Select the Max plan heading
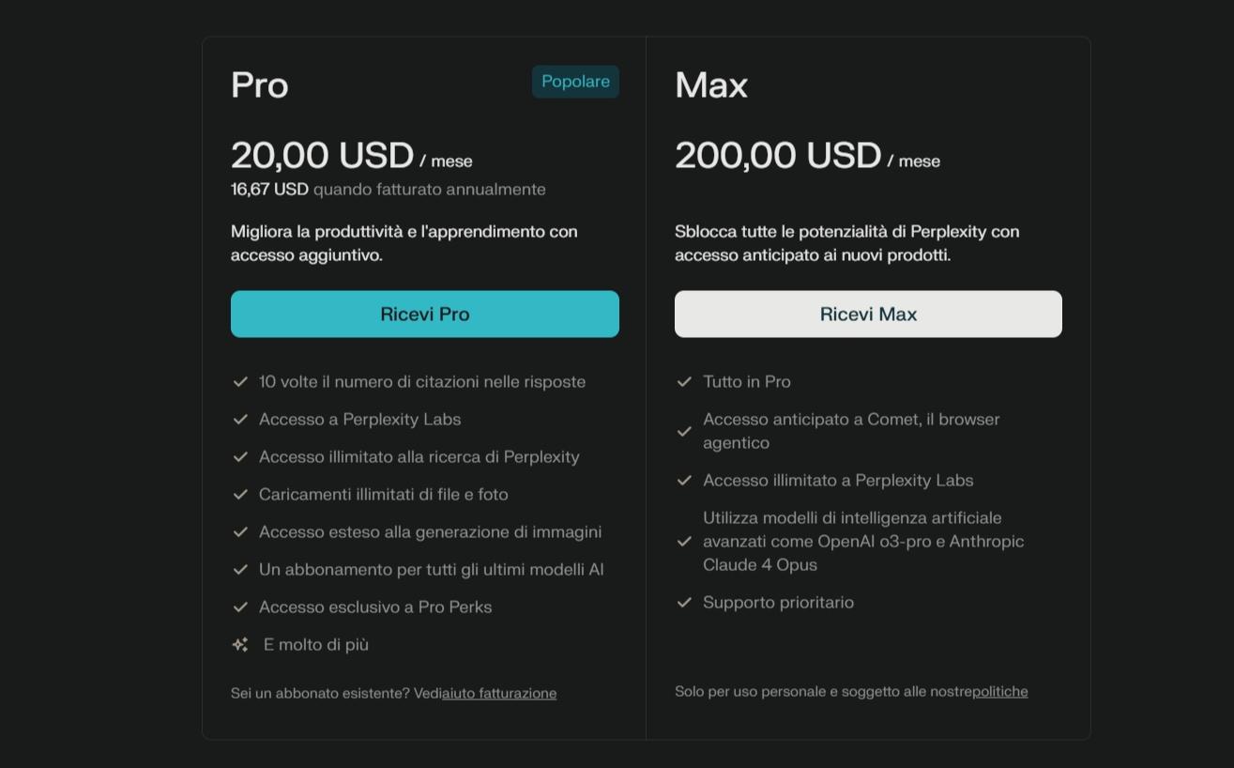The height and width of the screenshot is (768, 1234). [x=711, y=84]
